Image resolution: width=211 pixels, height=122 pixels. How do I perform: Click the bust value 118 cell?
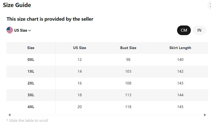point(128,107)
